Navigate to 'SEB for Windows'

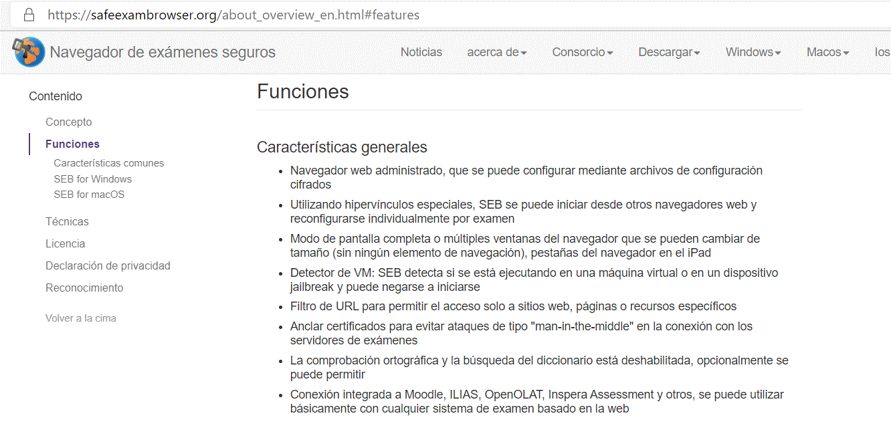pyautogui.click(x=92, y=179)
